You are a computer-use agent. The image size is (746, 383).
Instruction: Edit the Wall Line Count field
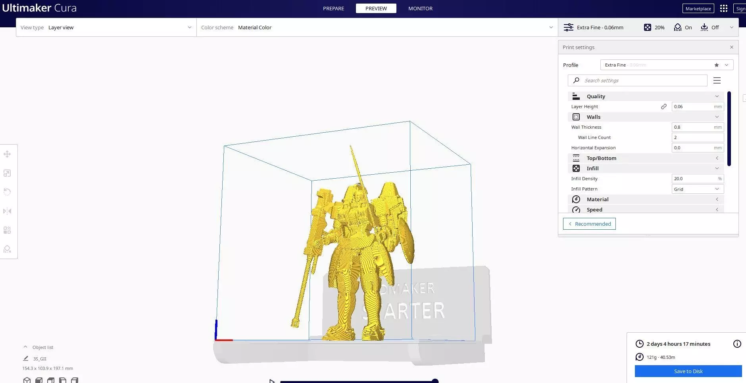(x=698, y=137)
